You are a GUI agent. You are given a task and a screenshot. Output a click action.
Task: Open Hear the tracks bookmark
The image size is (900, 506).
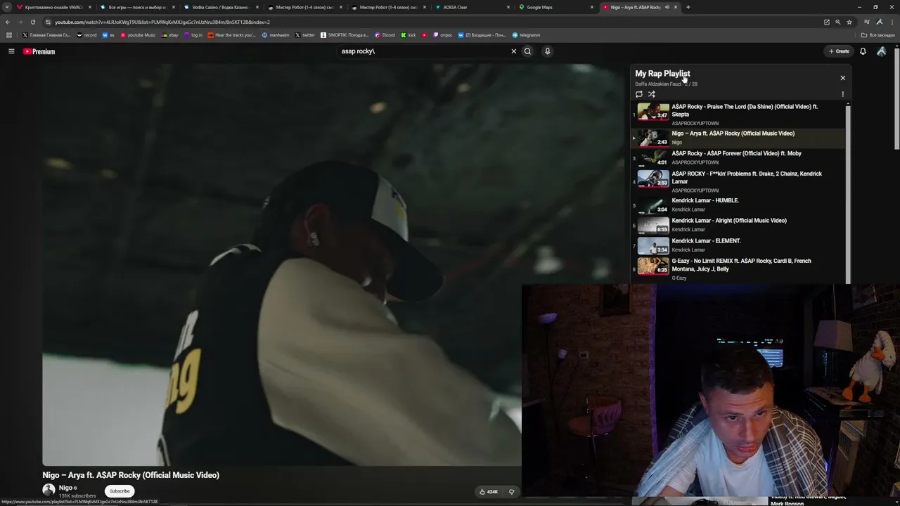coord(232,35)
